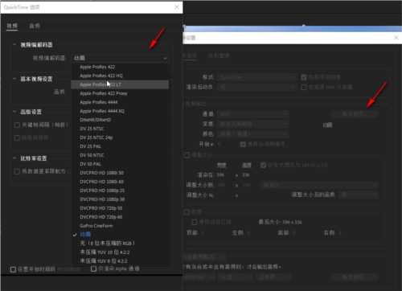Open the 深度 dropdown in video output

click(252, 124)
